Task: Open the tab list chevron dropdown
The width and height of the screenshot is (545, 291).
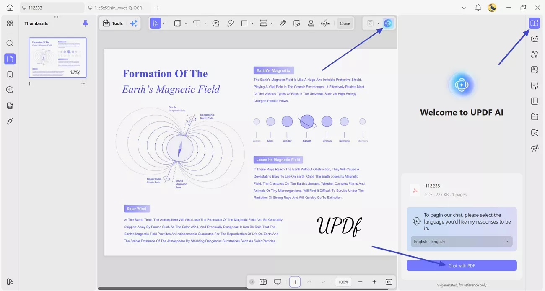Action: click(x=464, y=8)
